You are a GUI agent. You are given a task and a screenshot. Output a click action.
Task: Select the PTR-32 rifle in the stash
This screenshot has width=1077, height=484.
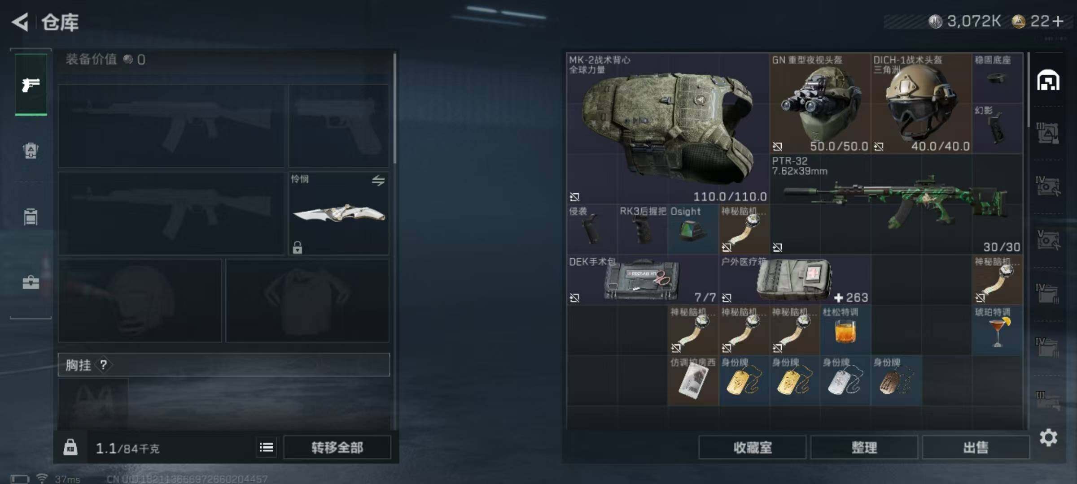(896, 204)
